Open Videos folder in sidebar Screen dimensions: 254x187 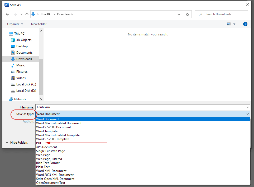point(21,78)
